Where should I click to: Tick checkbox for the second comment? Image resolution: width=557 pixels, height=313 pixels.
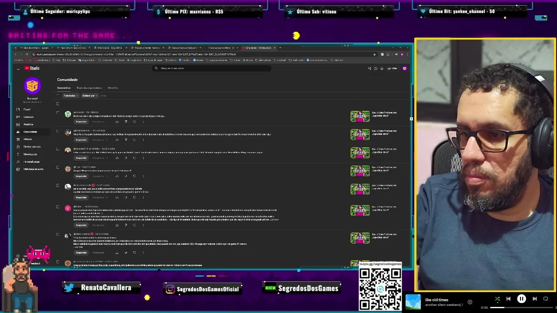58,131
